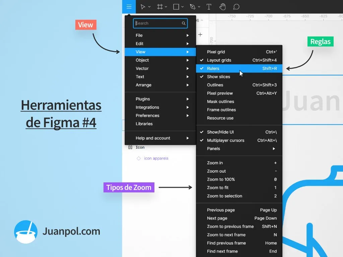The height and width of the screenshot is (257, 343).
Task: Open the Integrations submenu
Action: [x=160, y=107]
